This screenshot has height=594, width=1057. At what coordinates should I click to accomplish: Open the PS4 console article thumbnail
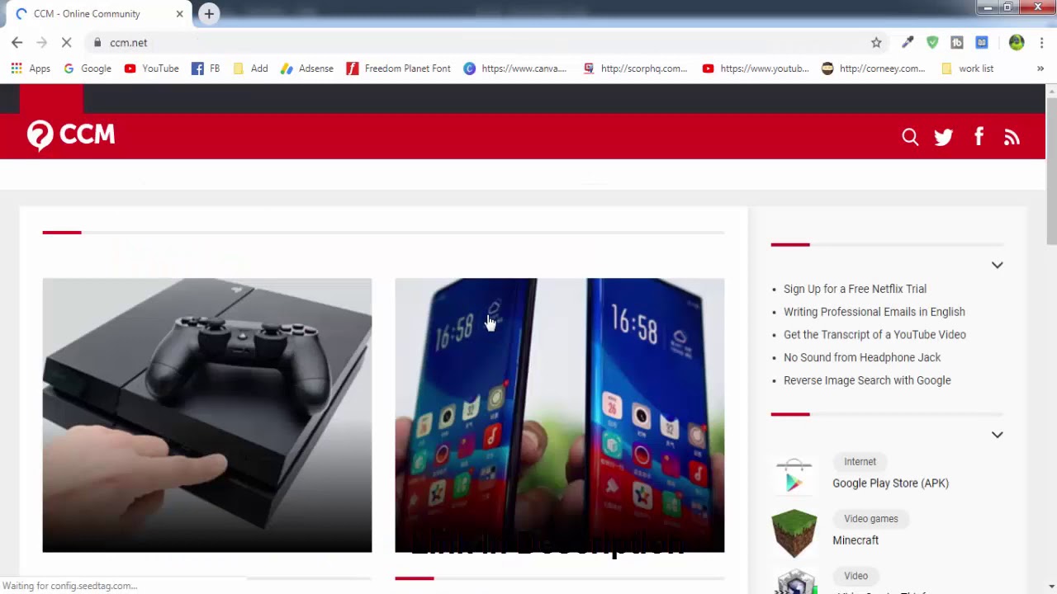pyautogui.click(x=207, y=415)
